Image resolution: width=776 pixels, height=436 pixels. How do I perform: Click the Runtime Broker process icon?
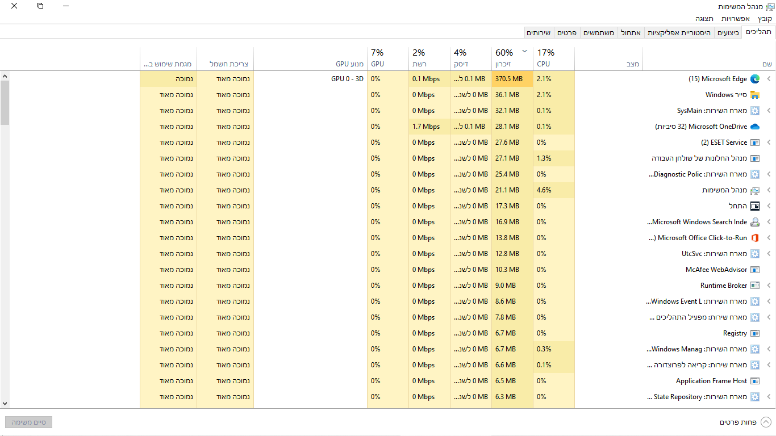click(x=755, y=286)
